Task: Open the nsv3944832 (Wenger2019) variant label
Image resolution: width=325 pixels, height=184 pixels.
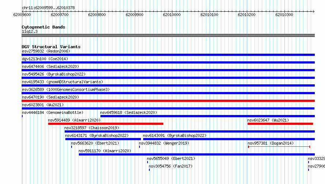Action: point(164,143)
